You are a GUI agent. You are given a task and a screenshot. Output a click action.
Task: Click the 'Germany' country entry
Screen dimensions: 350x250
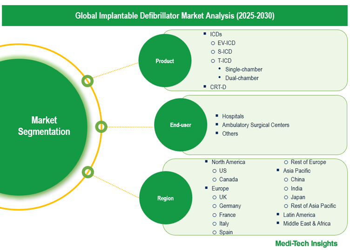click(230, 206)
